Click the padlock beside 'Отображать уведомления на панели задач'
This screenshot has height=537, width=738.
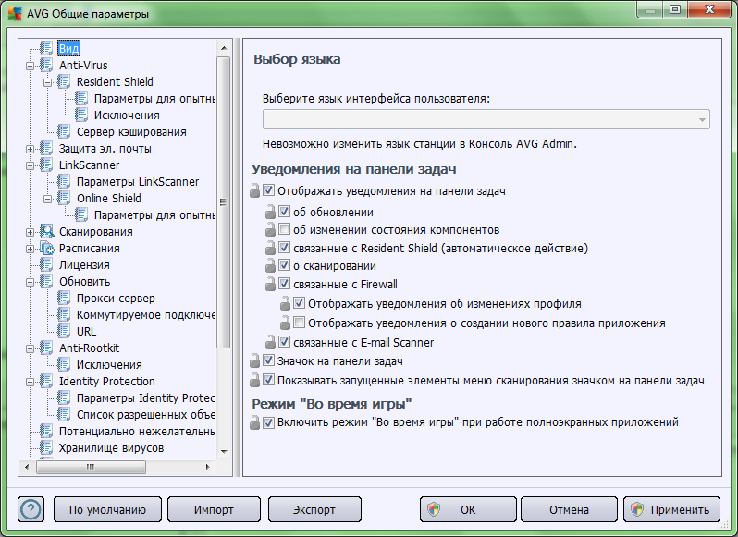254,191
